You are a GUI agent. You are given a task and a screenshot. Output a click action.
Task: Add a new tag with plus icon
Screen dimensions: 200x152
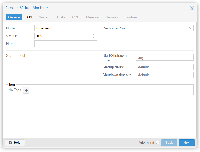pos(26,90)
